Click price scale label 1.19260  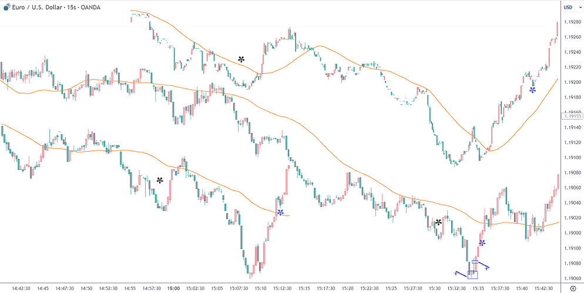(571, 37)
